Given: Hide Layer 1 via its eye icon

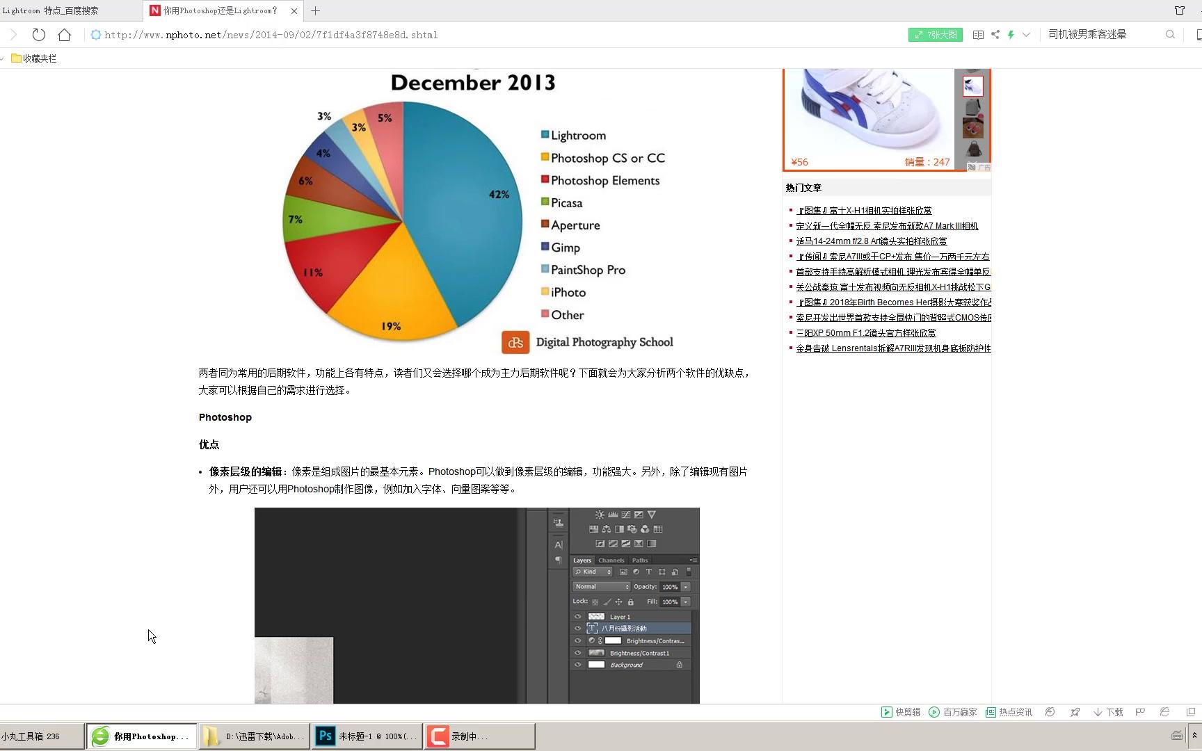Looking at the screenshot, I should tap(577, 617).
